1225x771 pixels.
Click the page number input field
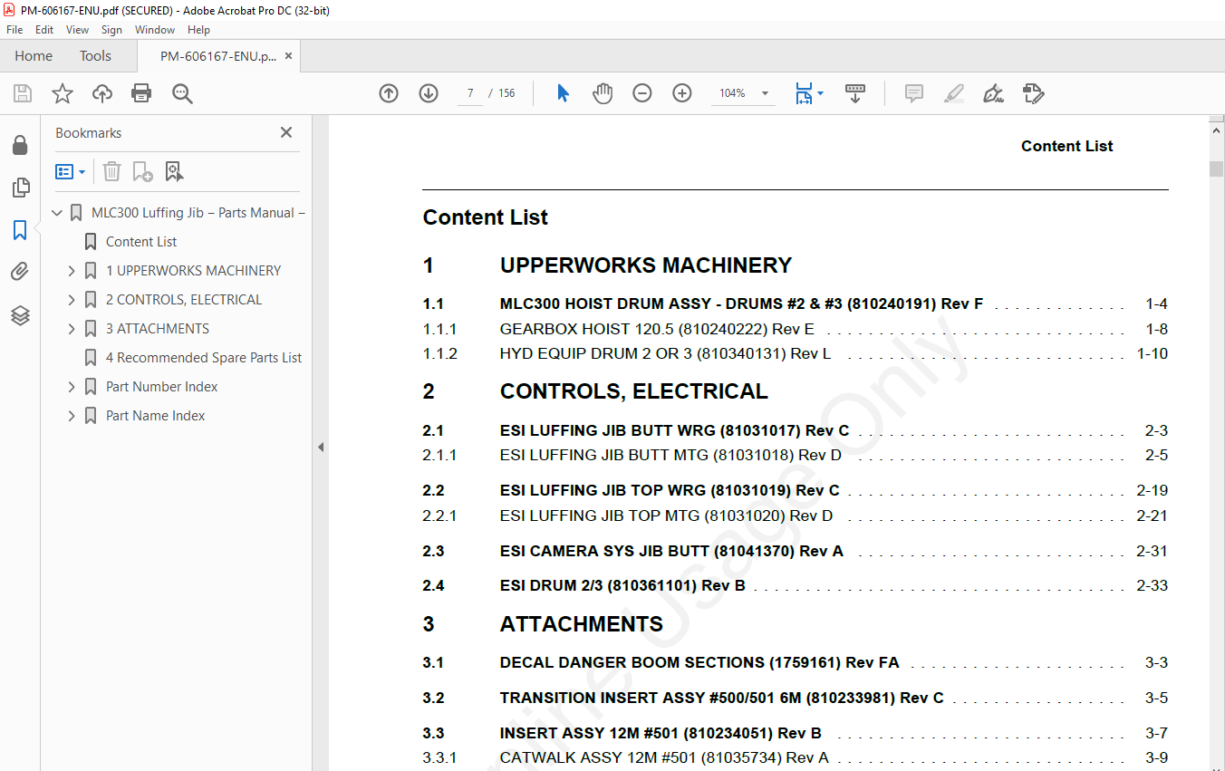(x=470, y=93)
